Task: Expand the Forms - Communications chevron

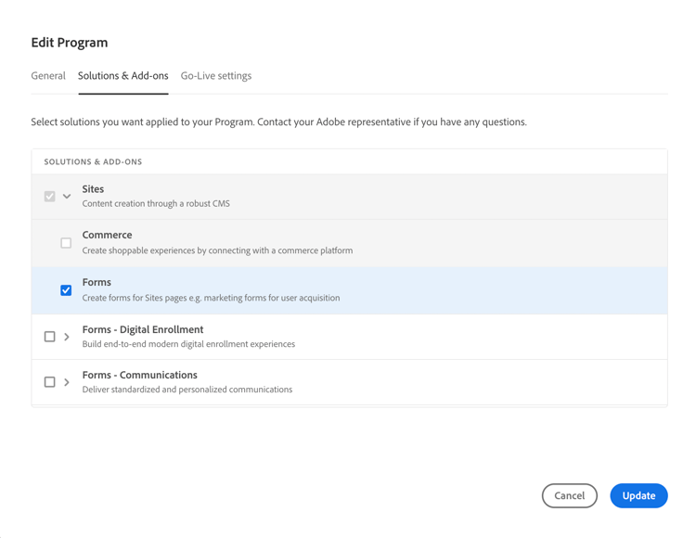Action: coord(67,382)
